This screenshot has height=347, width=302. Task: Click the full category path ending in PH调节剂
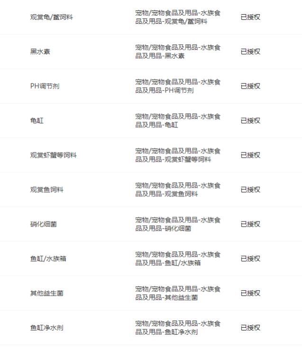point(178,86)
